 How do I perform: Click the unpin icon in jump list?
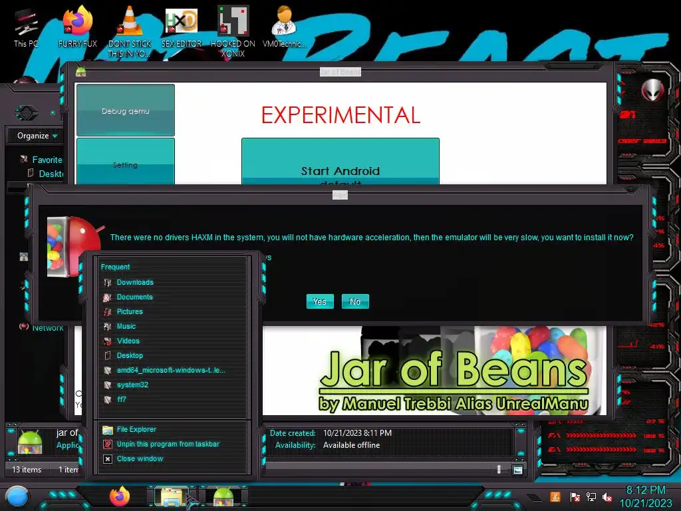(x=107, y=444)
